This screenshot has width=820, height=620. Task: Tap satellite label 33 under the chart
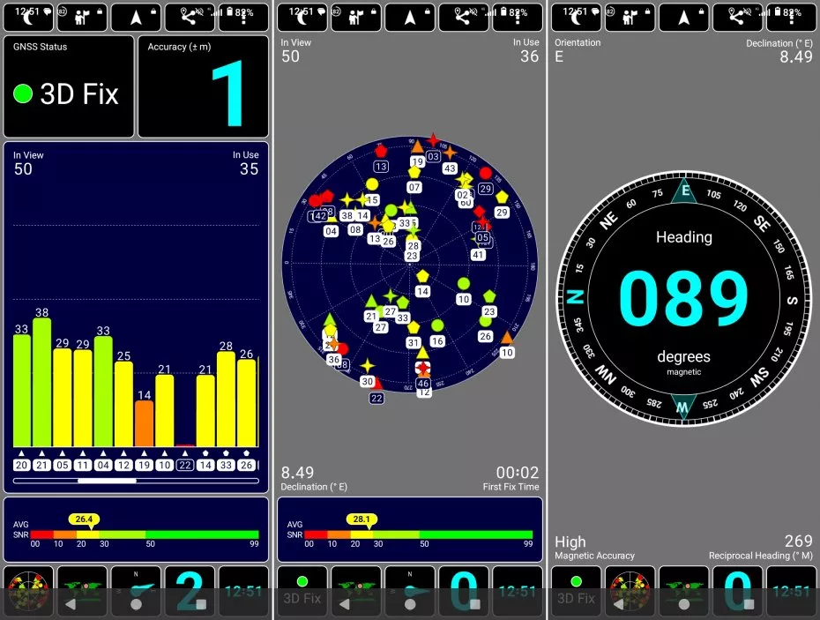coord(226,465)
